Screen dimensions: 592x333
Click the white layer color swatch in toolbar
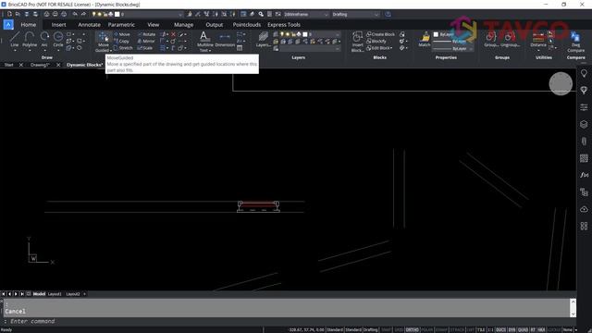[x=117, y=15]
